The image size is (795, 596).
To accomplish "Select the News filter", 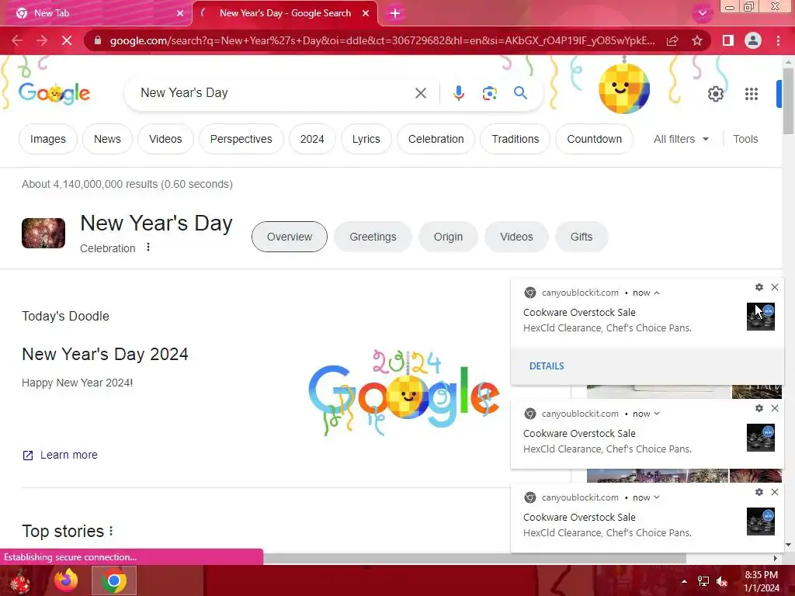I will click(107, 139).
